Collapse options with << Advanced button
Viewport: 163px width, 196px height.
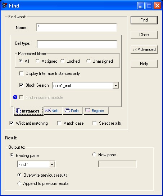[x=144, y=49]
